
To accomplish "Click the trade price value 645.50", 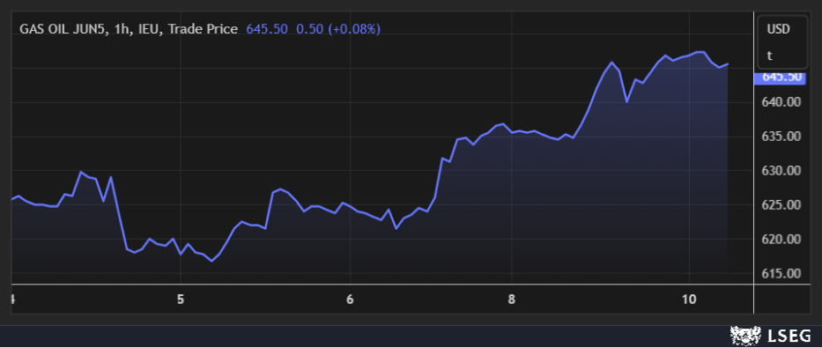I will coord(267,29).
